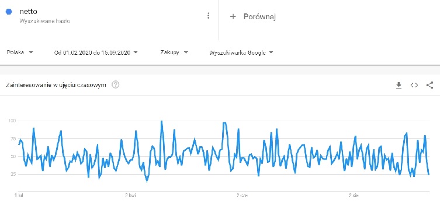The height and width of the screenshot is (212, 440).
Task: Download the chart data as CSV
Action: (x=399, y=85)
